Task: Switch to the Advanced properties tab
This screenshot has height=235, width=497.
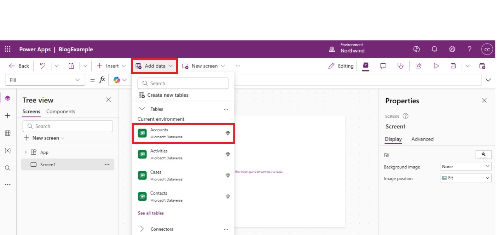Action: (422, 139)
